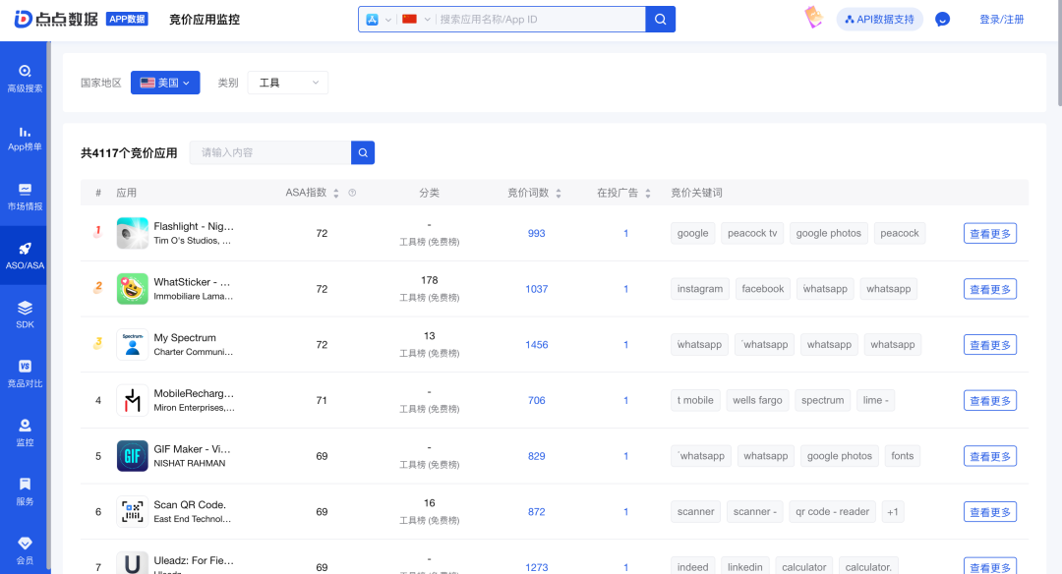This screenshot has width=1062, height=574.
Task: Open the chat bubble icon near 登录/注册
Action: coord(942,19)
